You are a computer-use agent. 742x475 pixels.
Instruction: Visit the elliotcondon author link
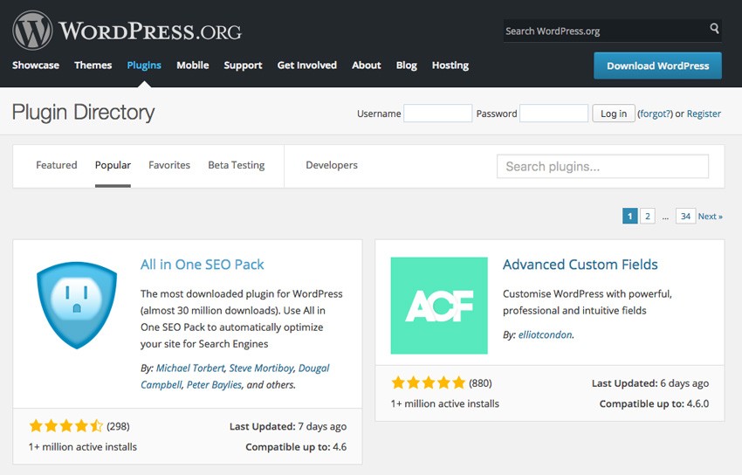coord(545,334)
